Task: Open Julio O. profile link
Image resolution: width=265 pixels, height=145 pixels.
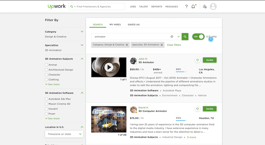Action: [143, 59]
